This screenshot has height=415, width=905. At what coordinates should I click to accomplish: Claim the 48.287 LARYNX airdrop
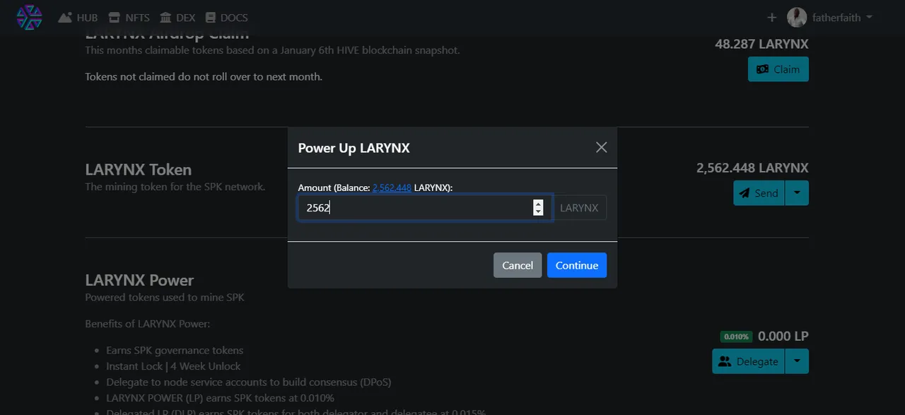(x=778, y=69)
